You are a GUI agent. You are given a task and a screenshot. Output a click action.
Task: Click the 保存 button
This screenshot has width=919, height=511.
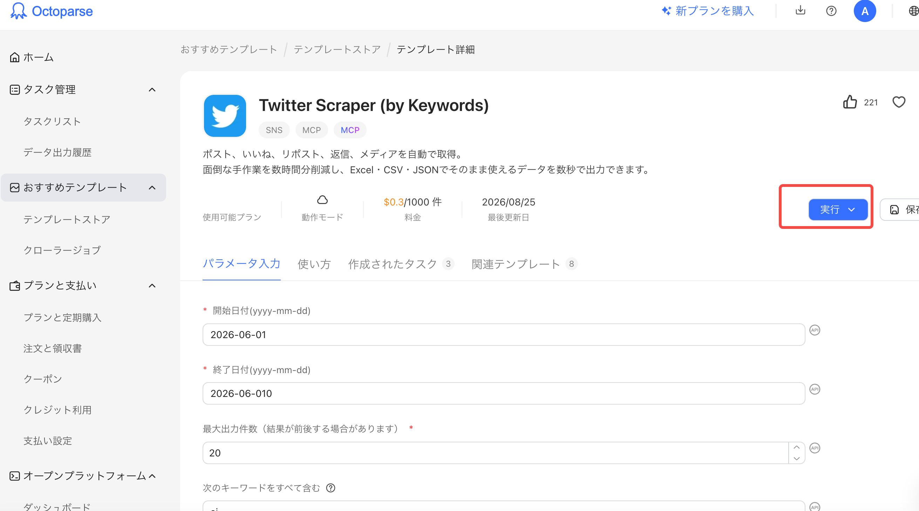tap(900, 210)
